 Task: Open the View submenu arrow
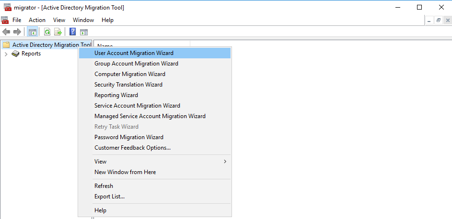(225, 162)
